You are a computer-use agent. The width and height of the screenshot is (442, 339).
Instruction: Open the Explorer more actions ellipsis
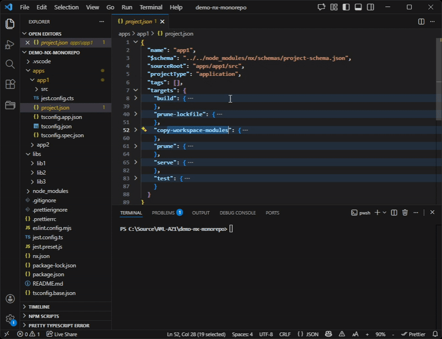[102, 22]
